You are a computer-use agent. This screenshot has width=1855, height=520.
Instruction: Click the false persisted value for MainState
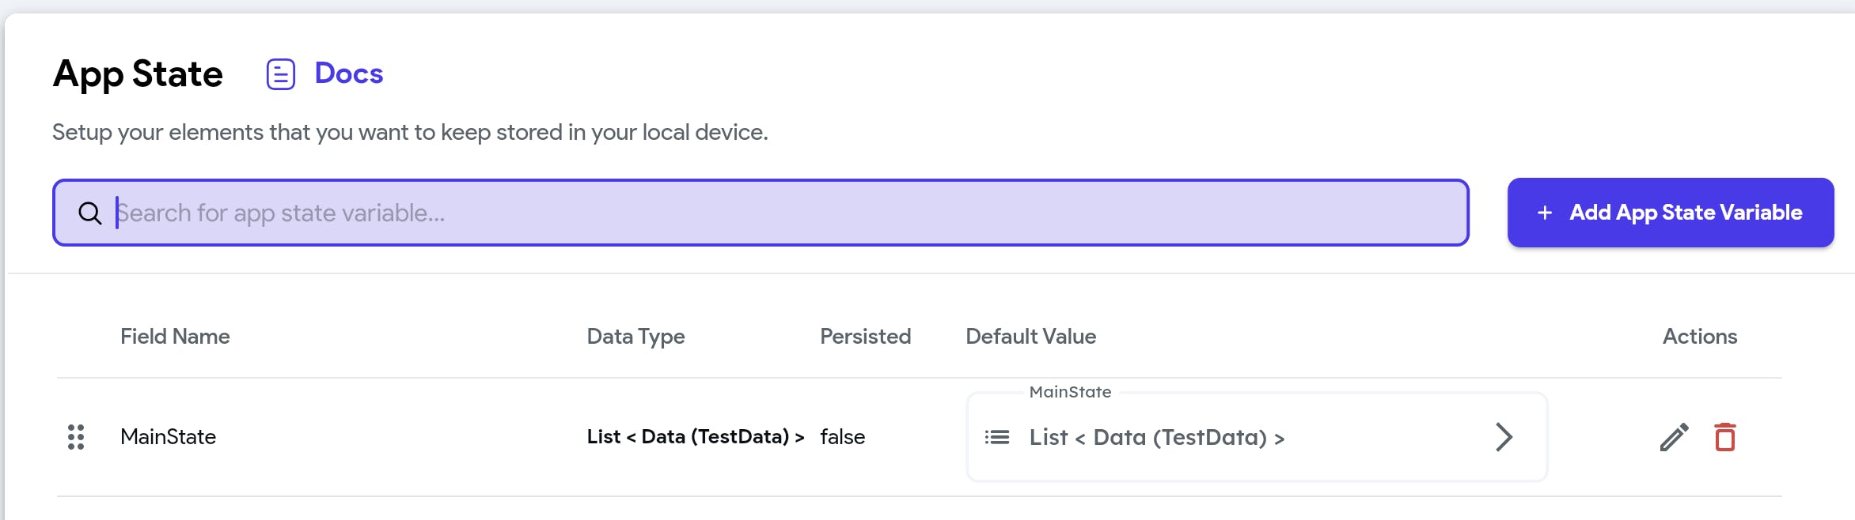842,437
